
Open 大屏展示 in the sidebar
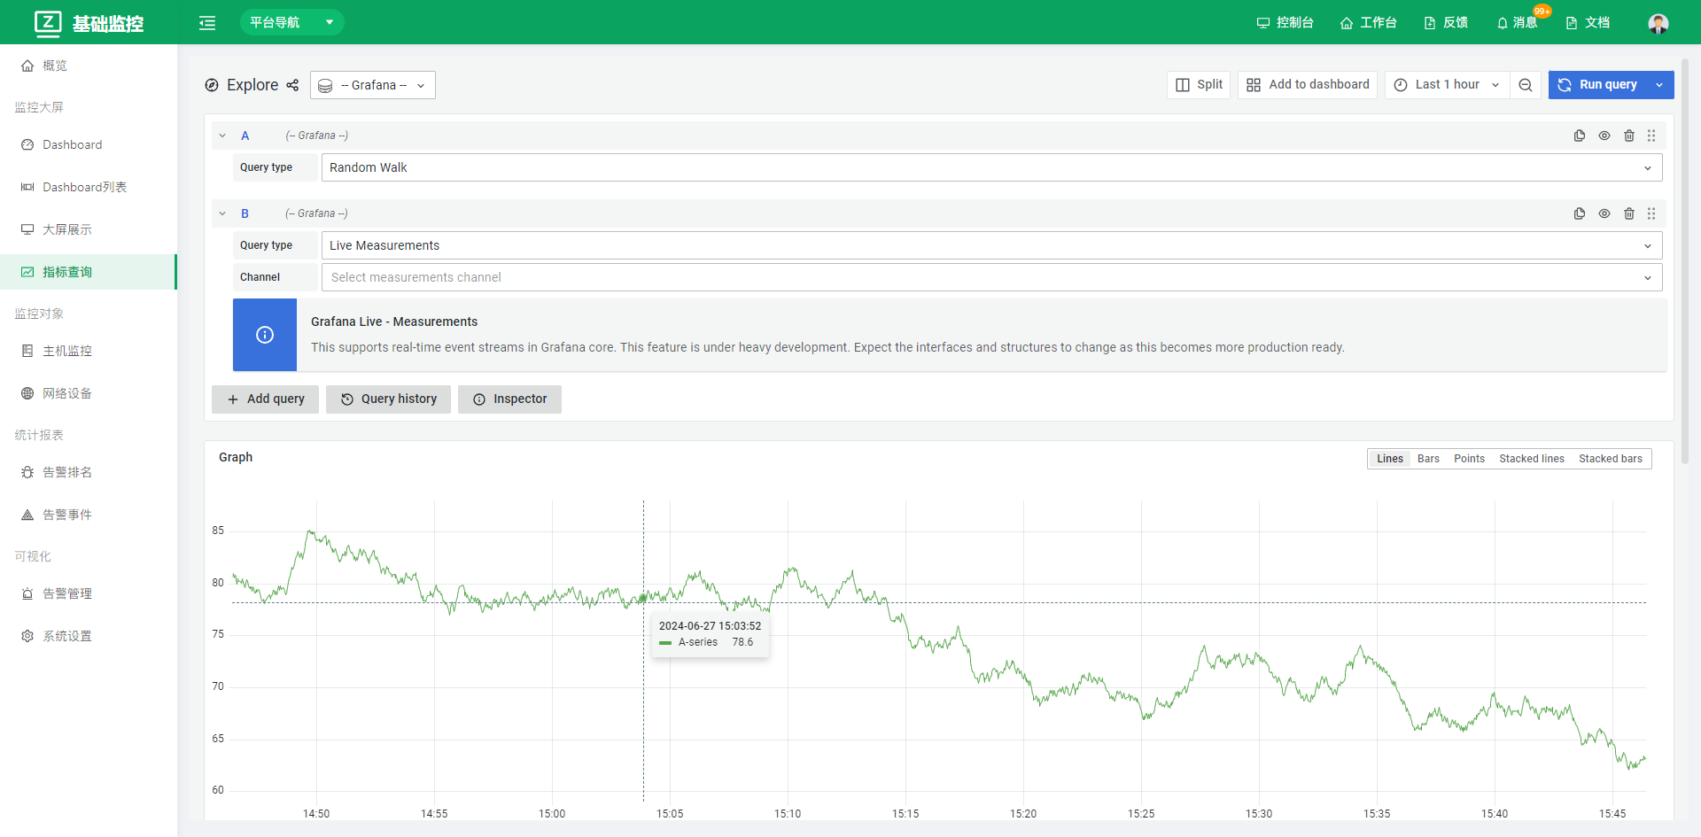pos(89,229)
